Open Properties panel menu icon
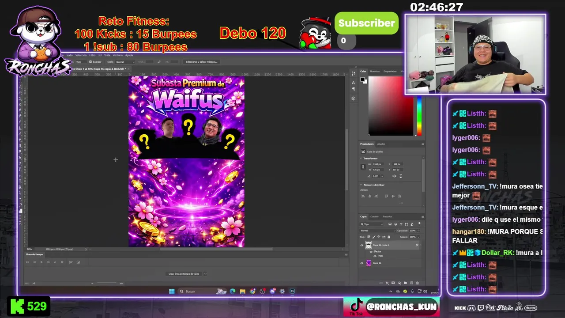This screenshot has width=565, height=318. [423, 144]
